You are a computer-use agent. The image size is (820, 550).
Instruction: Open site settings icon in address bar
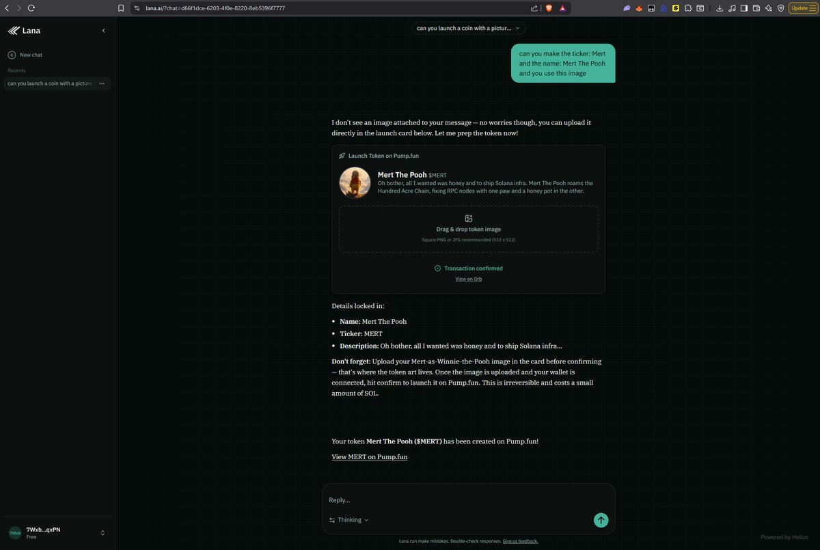(x=137, y=8)
